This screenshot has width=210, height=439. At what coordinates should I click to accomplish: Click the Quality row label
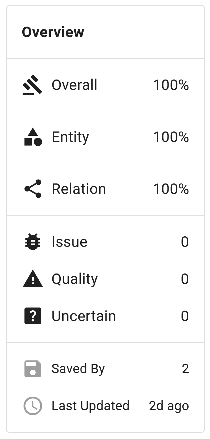[x=75, y=278]
